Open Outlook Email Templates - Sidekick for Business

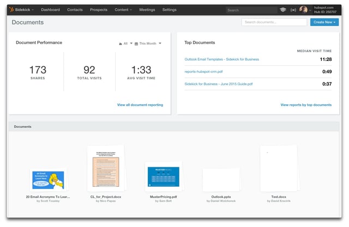[x=222, y=59]
